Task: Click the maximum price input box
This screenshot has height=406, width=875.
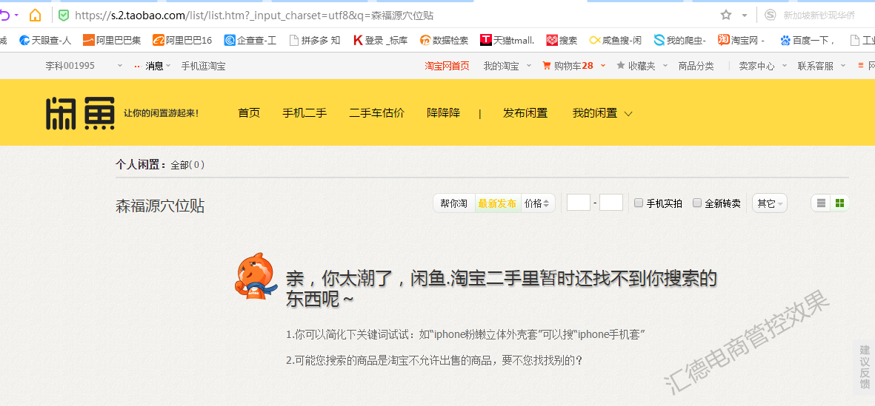Action: click(611, 203)
